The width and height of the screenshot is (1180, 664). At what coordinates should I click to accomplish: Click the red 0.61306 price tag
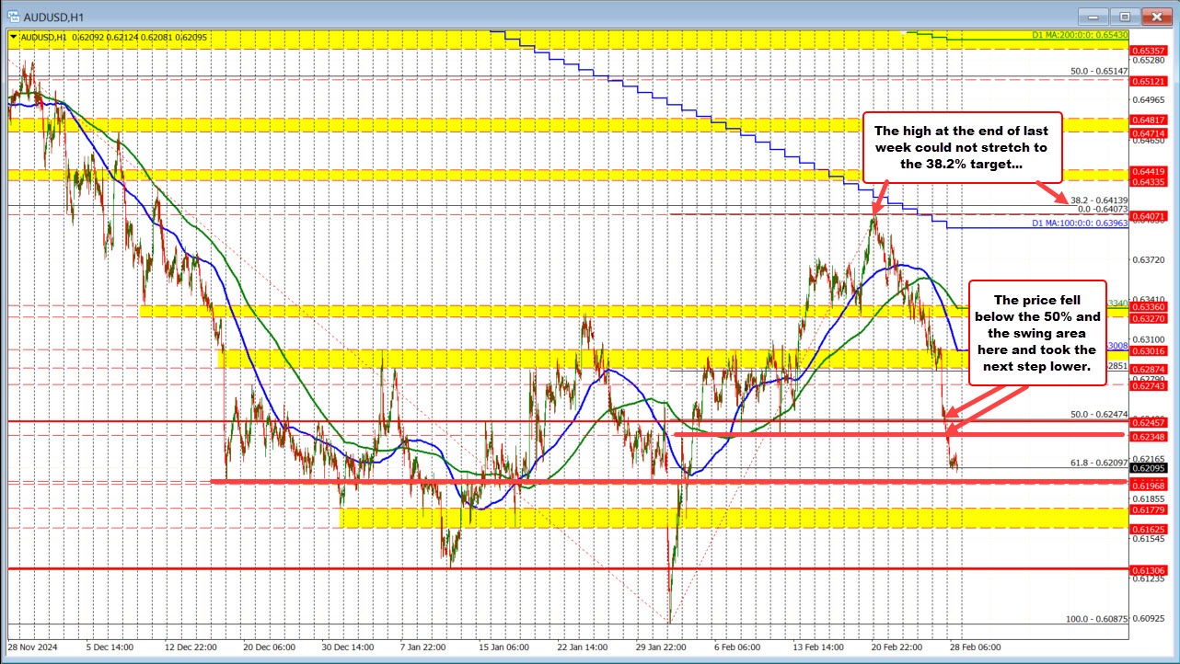point(1150,571)
